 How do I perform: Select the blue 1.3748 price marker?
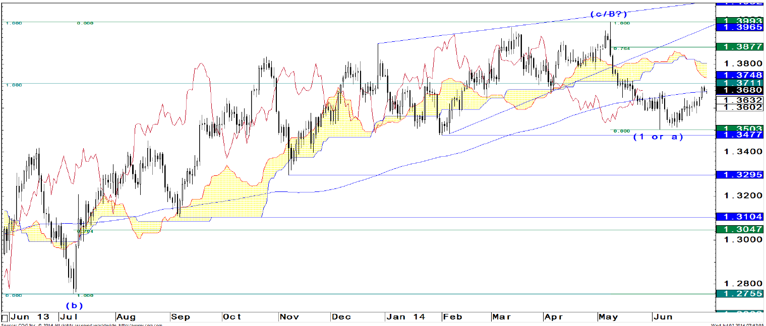tap(740, 75)
